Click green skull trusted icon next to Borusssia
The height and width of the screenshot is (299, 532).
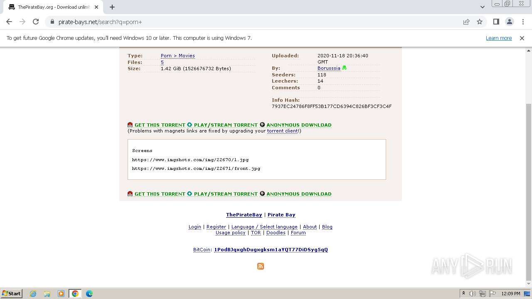[x=344, y=68]
